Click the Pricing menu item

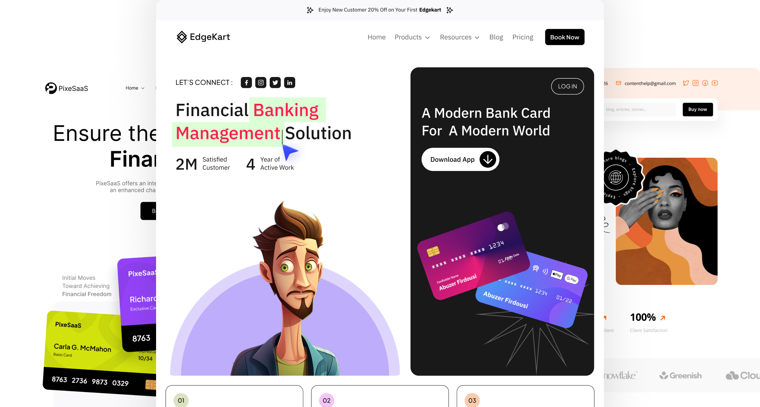point(523,37)
